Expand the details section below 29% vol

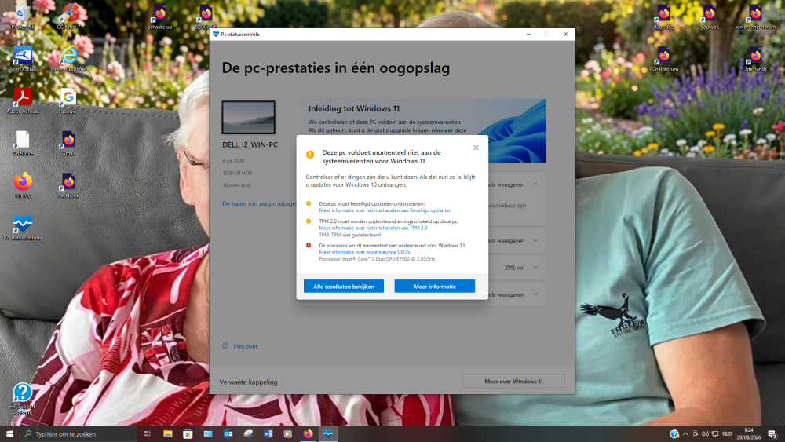535,295
